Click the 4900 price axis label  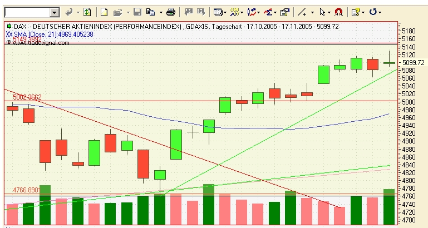tap(409, 141)
